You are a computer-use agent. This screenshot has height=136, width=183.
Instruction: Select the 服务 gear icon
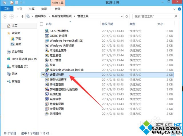coord(47,65)
